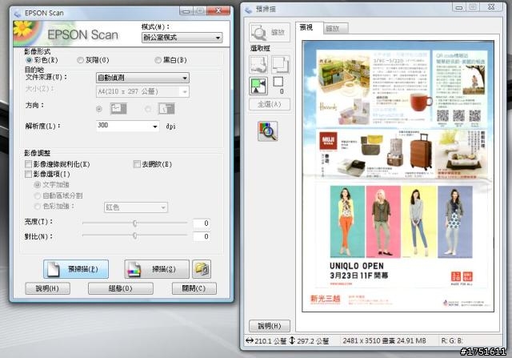Open the 紅色 color enhance dropdown
This screenshot has width=512, height=358.
click(136, 207)
